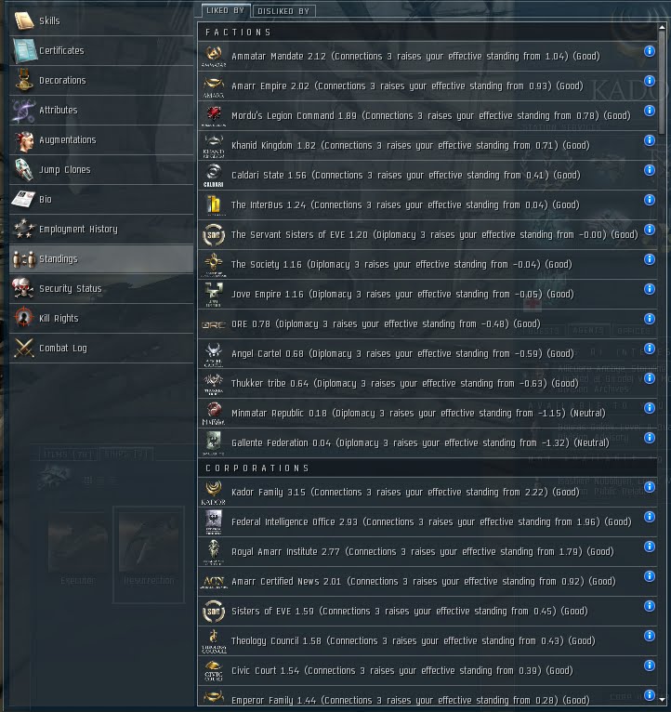Click the info icon for Caldari State
This screenshot has height=712, width=671.
(650, 170)
